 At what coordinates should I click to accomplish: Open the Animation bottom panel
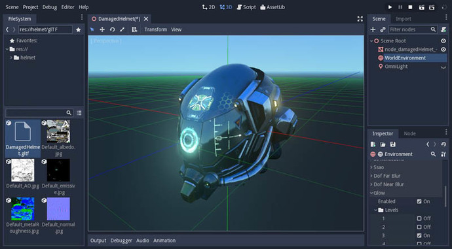(x=164, y=241)
